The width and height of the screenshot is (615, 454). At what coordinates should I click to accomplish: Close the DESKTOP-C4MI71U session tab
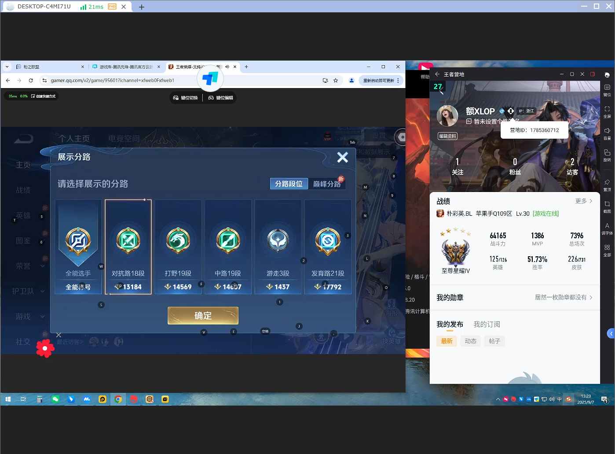(124, 7)
